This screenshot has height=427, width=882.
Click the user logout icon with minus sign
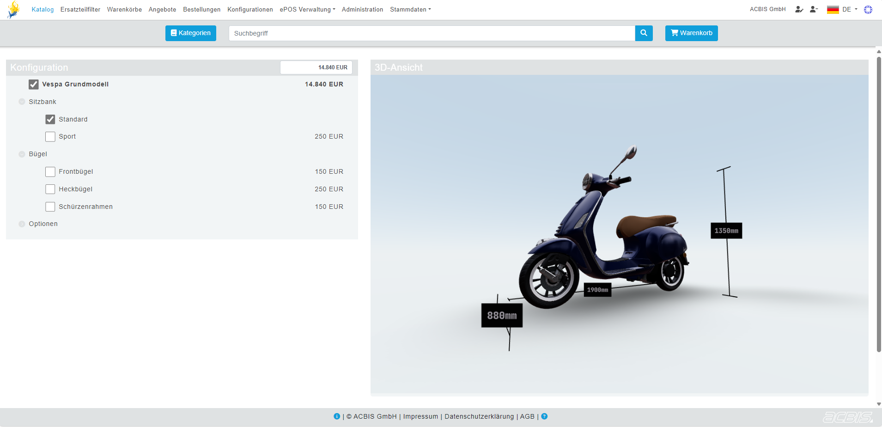(814, 9)
